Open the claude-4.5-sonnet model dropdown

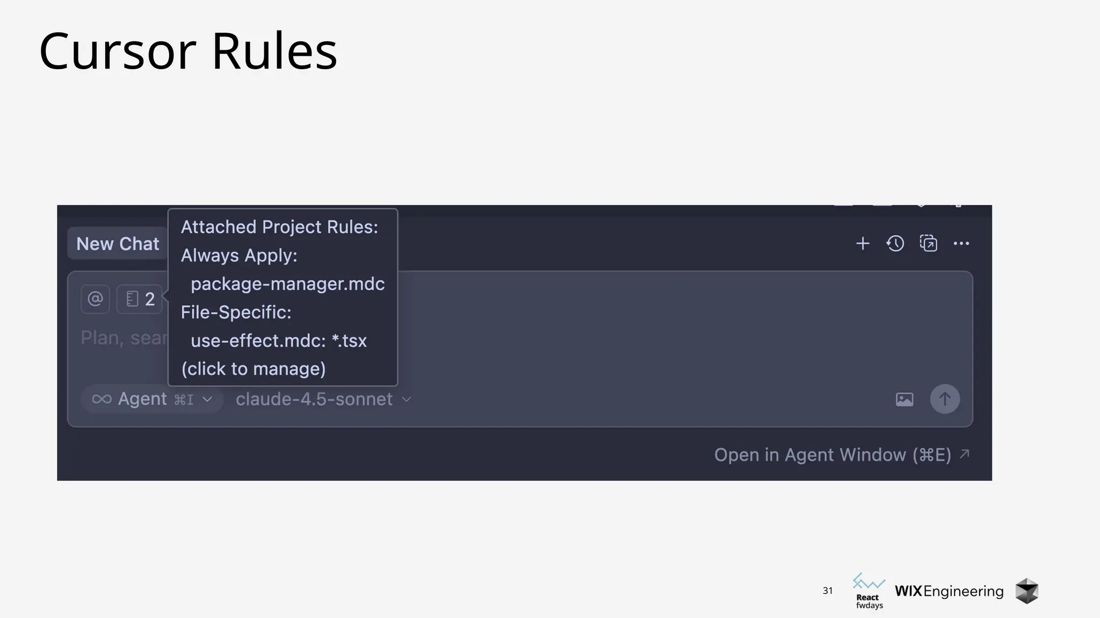pyautogui.click(x=314, y=399)
